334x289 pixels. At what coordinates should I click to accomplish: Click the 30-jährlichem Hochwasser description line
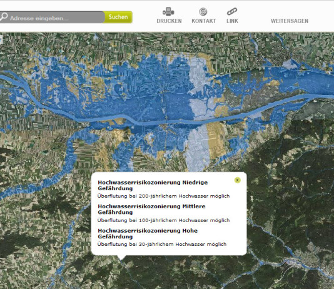point(162,244)
